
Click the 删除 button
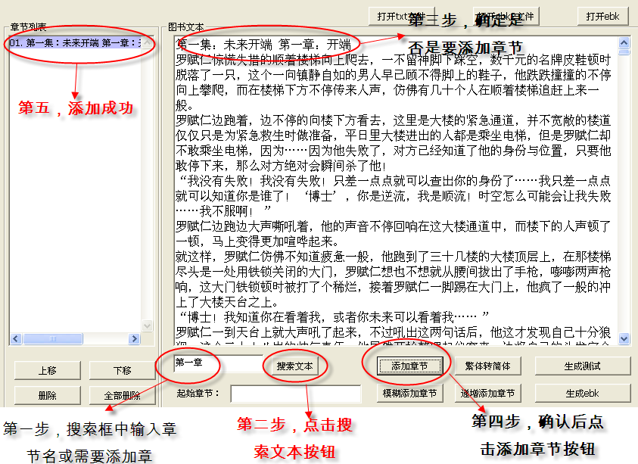pyautogui.click(x=47, y=395)
